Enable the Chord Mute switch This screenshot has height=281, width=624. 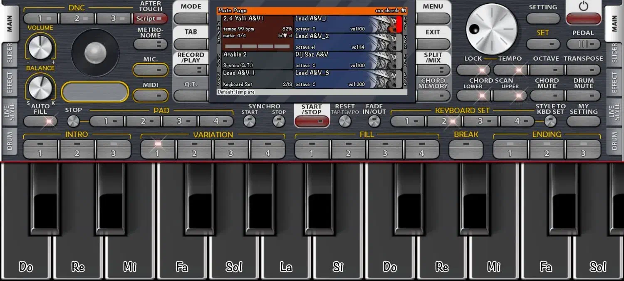[x=547, y=95]
